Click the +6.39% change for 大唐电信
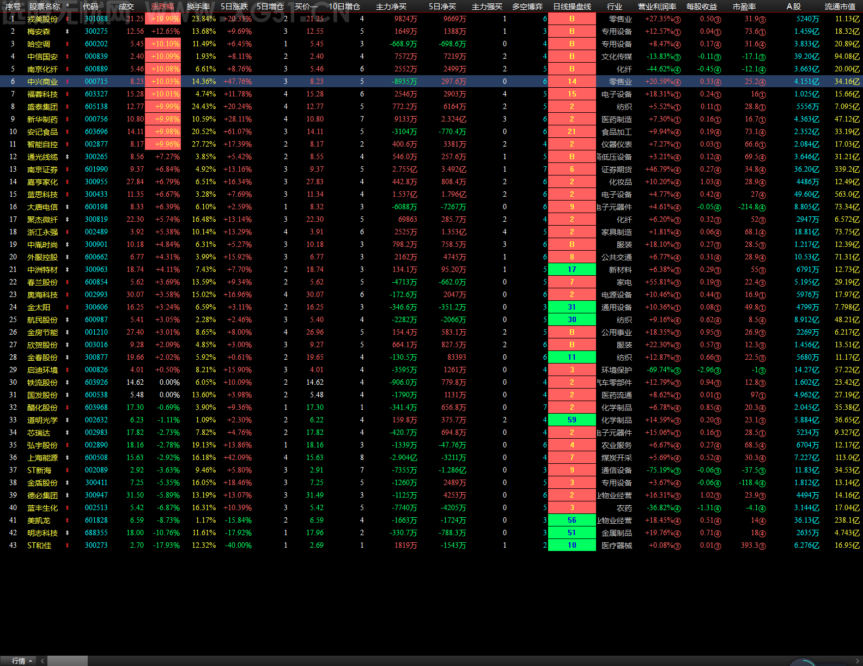The image size is (863, 666). [167, 207]
